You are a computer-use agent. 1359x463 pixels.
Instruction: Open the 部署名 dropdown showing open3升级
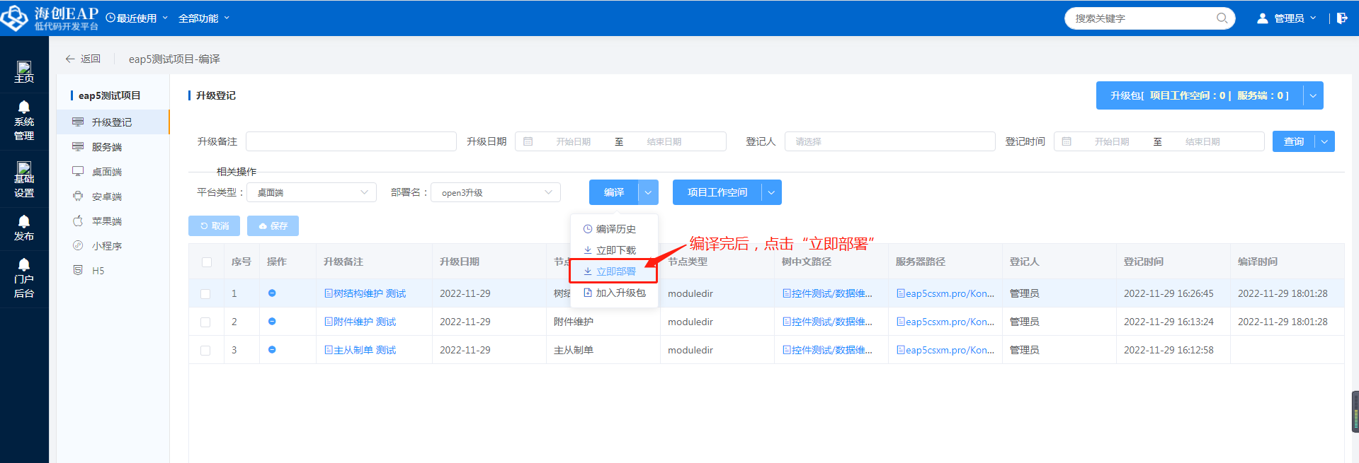coord(495,192)
